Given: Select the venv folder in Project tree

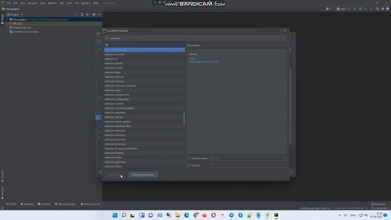Looking at the screenshot, I should 20,23.
